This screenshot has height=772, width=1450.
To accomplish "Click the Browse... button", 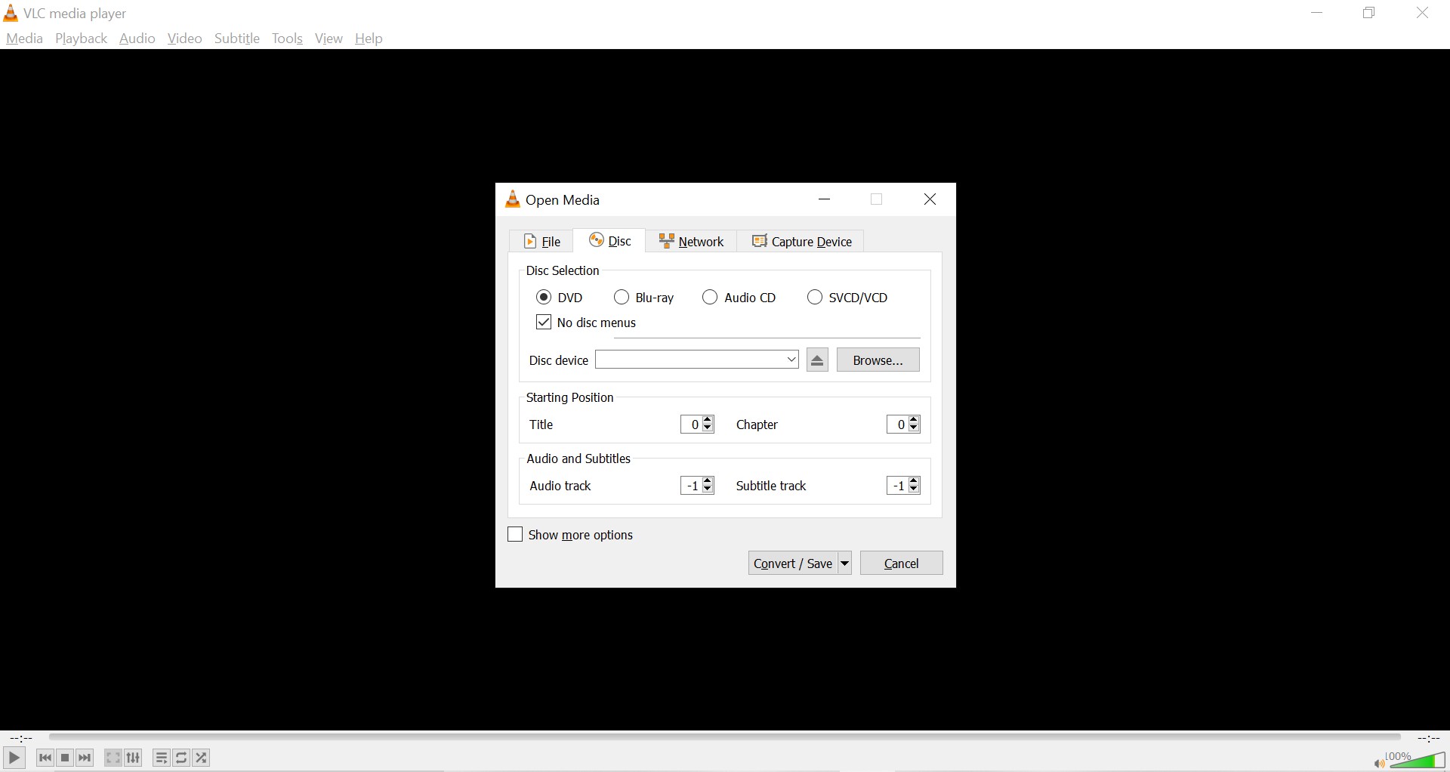I will (878, 360).
